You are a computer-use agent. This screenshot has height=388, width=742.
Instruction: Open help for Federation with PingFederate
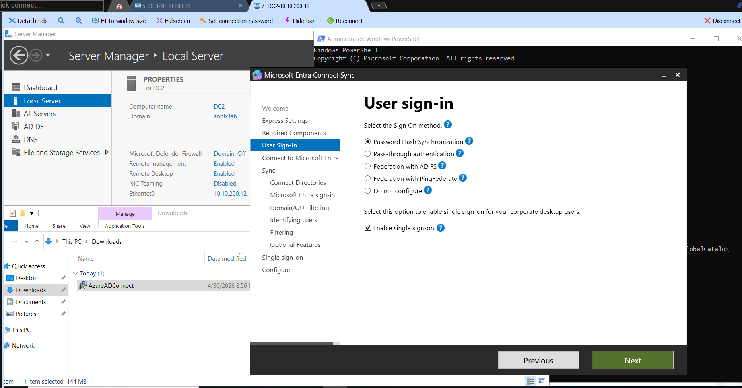[x=463, y=178]
